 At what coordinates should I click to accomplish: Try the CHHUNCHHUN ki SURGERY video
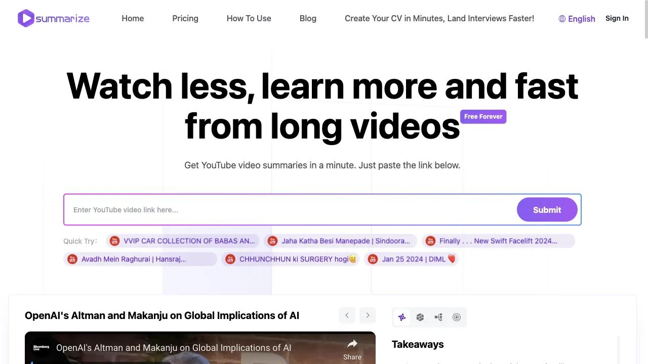pyautogui.click(x=291, y=259)
